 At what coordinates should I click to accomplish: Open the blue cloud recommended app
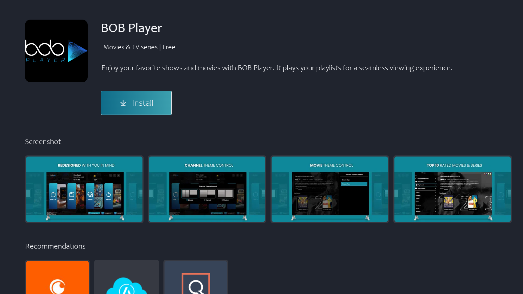click(x=127, y=278)
